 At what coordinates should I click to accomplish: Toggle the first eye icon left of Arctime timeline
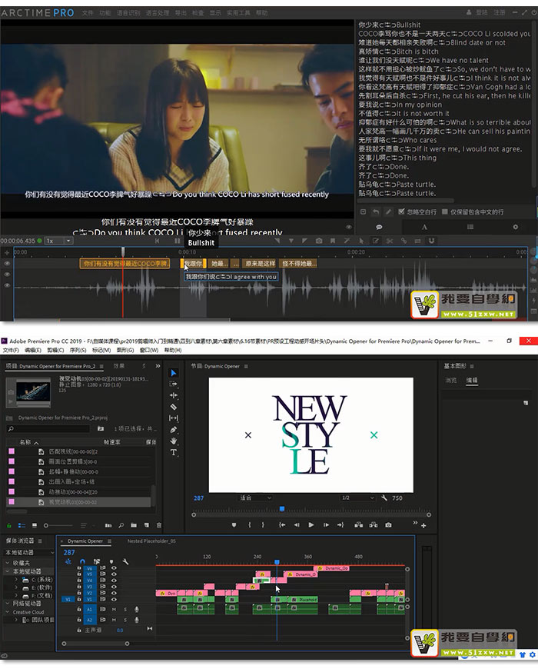(x=7, y=264)
